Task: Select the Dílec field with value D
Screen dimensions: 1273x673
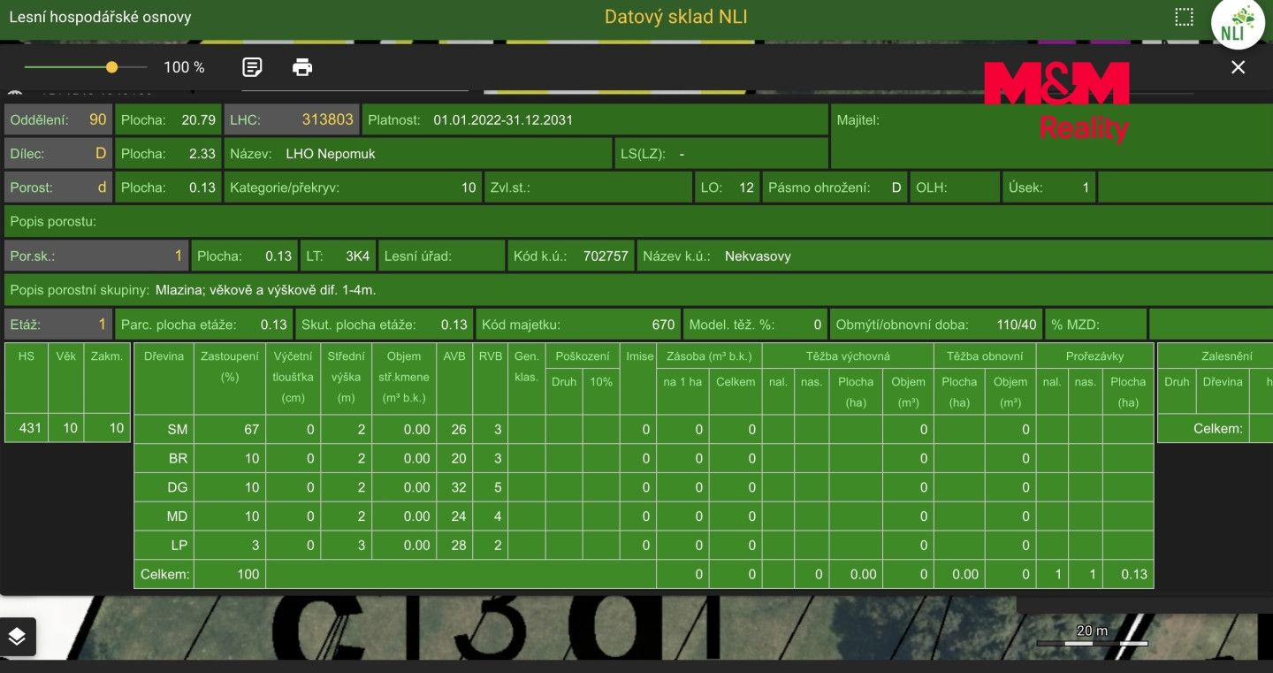Action: (x=58, y=153)
